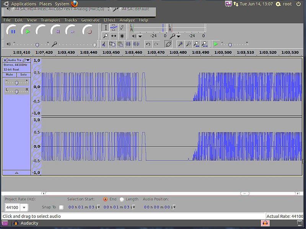Play at speed with small green arrow

point(216,44)
